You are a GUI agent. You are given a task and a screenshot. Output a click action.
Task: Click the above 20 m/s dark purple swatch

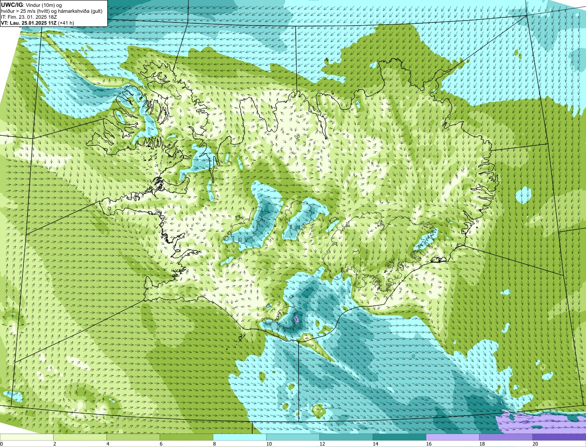559,437
